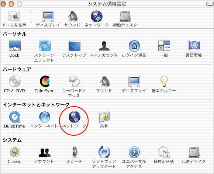Open QuickTime preferences icon

15,117
